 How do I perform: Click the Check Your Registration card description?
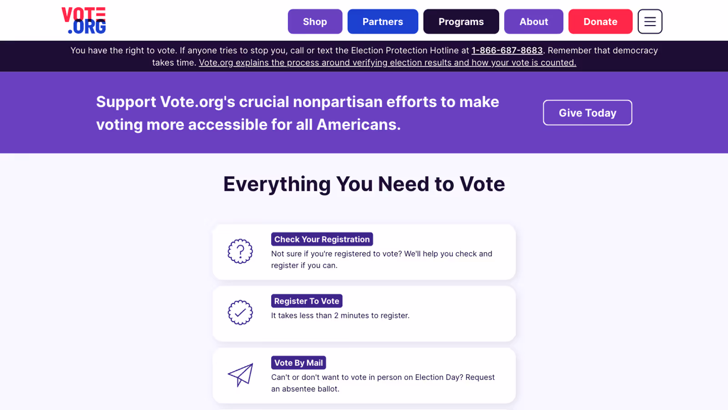point(381,259)
